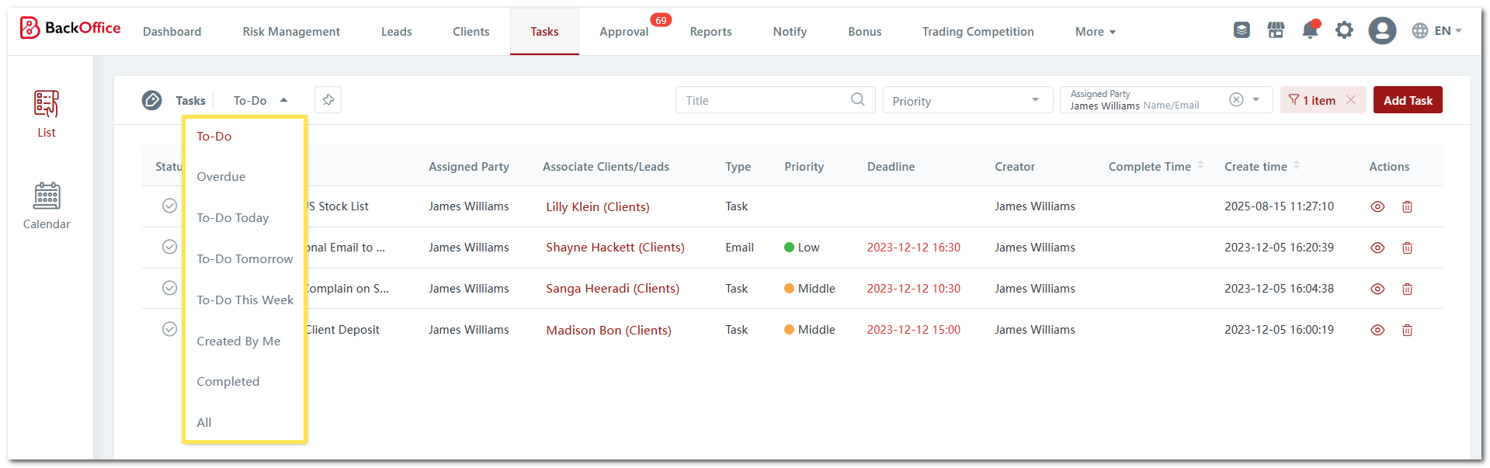Open the settings gear icon
This screenshot has height=468, width=1490.
coord(1344,30)
